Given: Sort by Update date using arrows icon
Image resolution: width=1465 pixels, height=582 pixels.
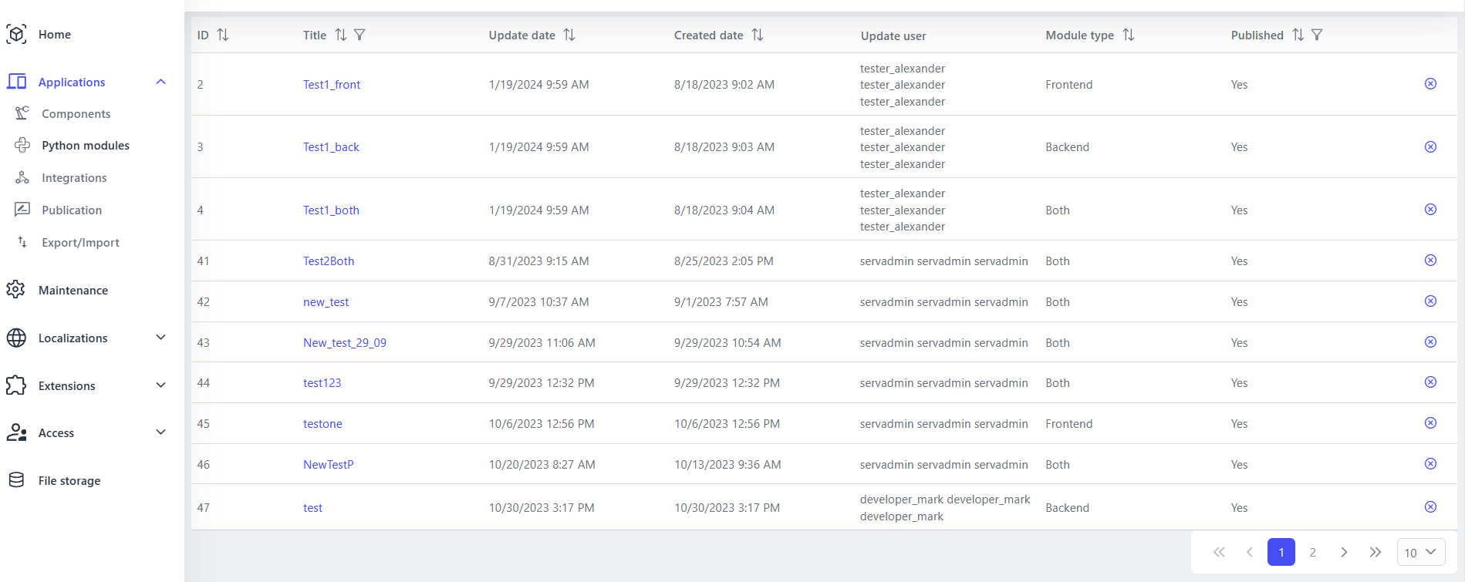Looking at the screenshot, I should (569, 35).
